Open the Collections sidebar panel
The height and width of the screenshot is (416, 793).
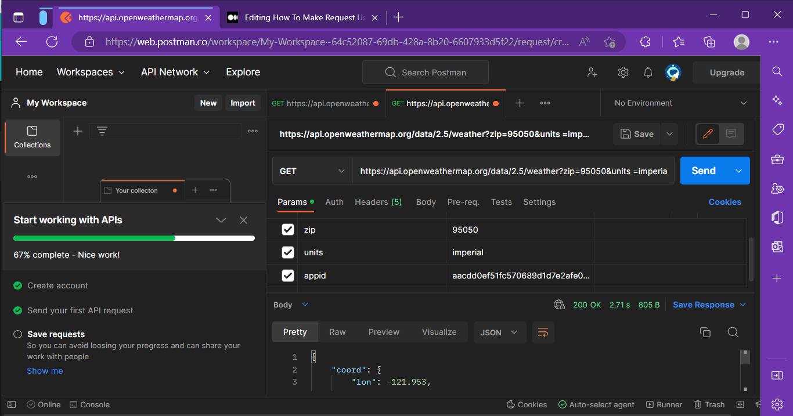click(x=33, y=138)
